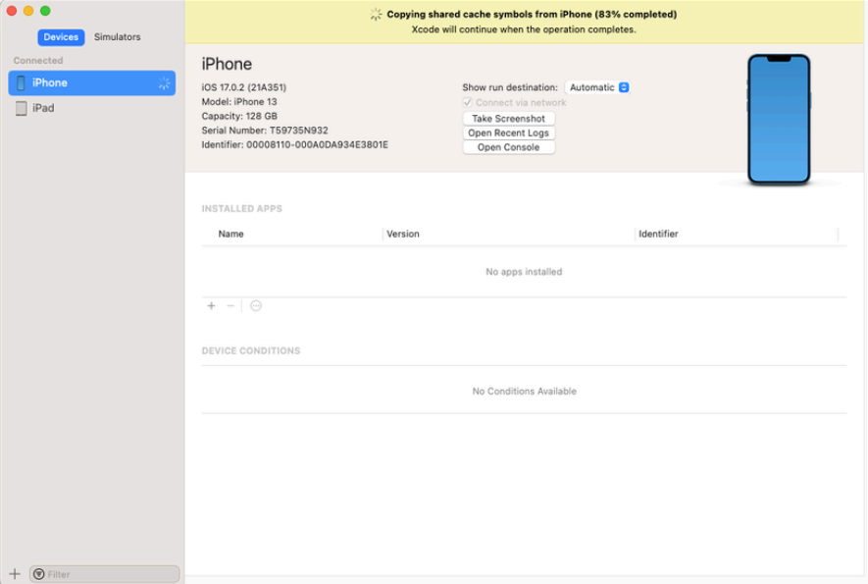Click the iOS 17.0.2 (21A351) text
The image size is (868, 584).
pos(244,87)
